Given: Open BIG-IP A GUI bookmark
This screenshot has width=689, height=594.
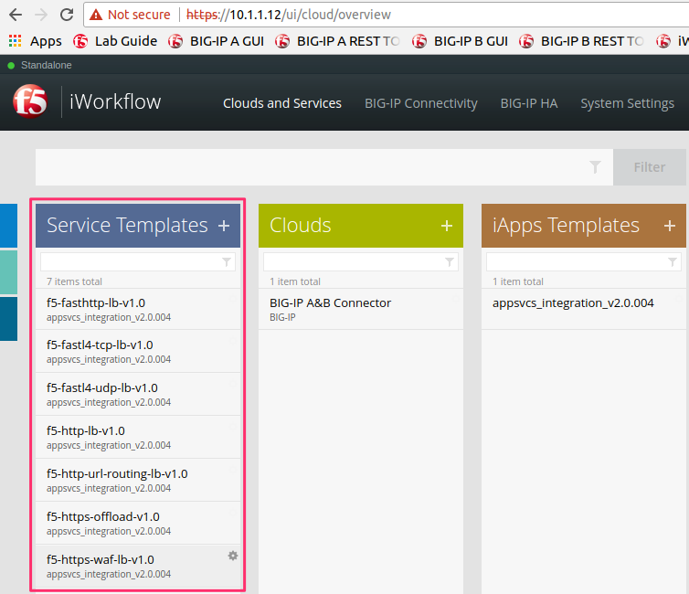Looking at the screenshot, I should pyautogui.click(x=216, y=41).
